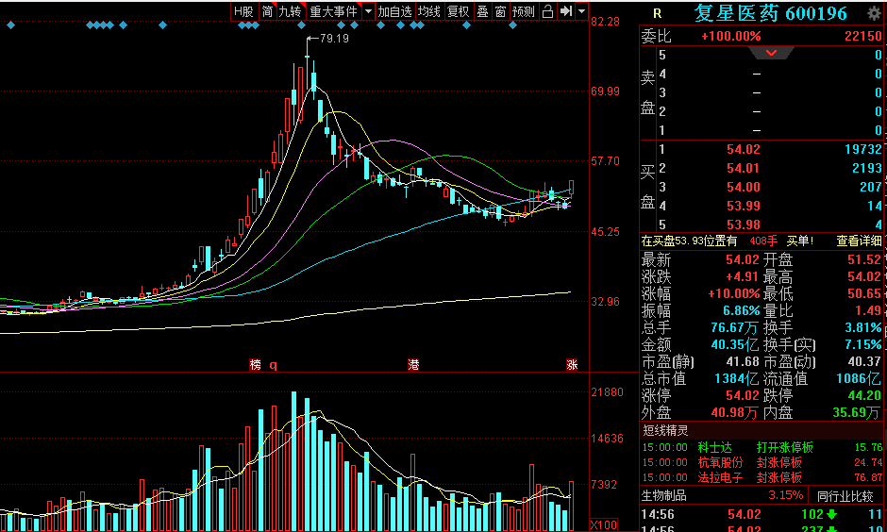Viewport: 887px width, 532px height.
Task: Click the 港 marker under the chart
Action: (413, 365)
